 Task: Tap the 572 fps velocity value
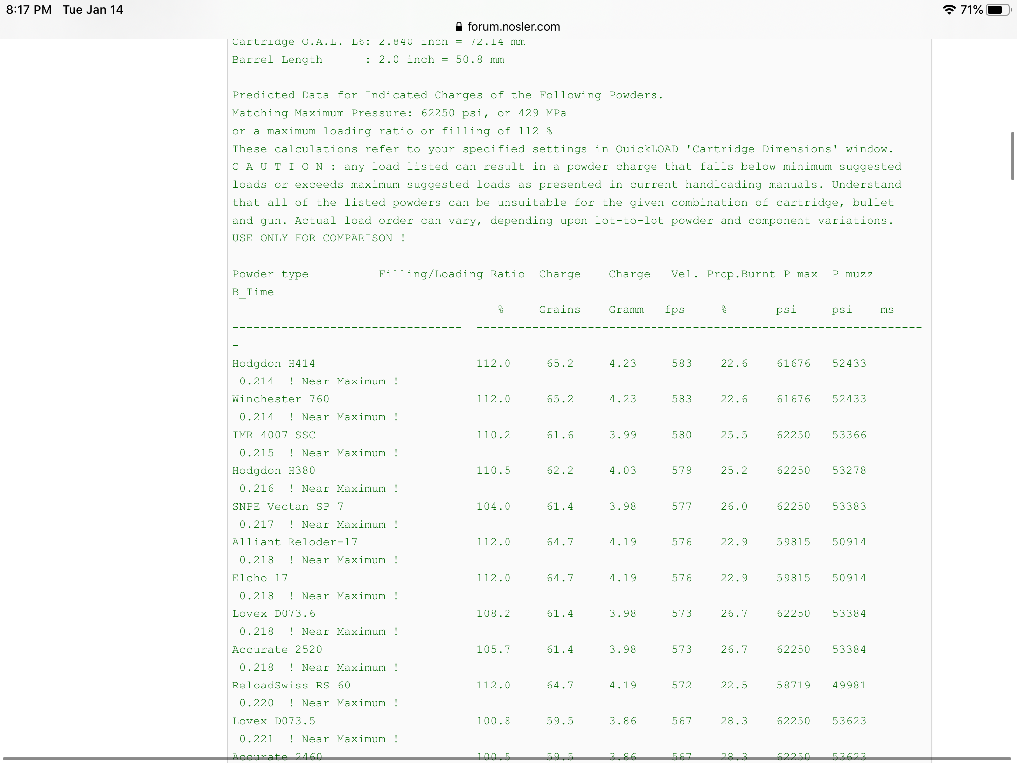(x=682, y=686)
